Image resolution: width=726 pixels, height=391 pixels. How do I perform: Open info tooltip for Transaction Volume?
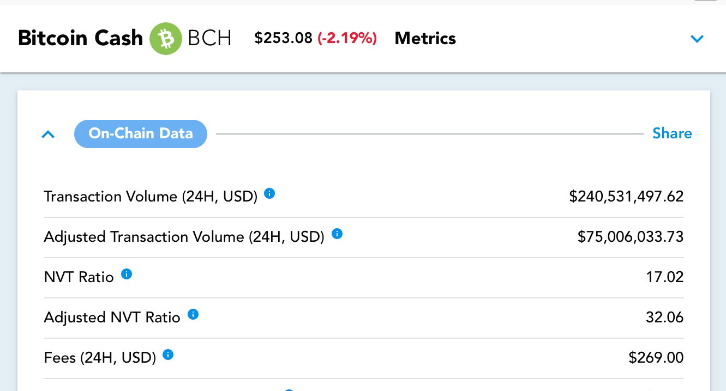269,193
